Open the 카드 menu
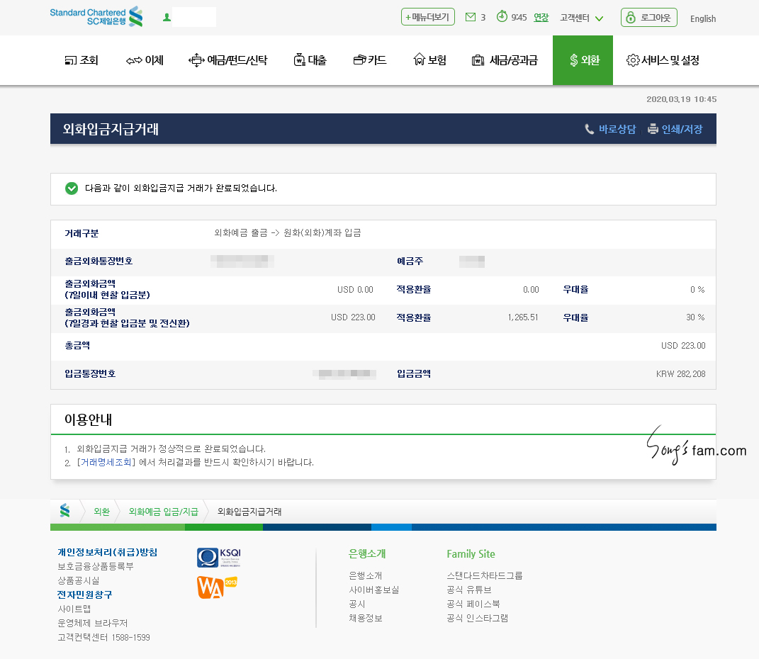Image resolution: width=759 pixels, height=659 pixels. 370,60
